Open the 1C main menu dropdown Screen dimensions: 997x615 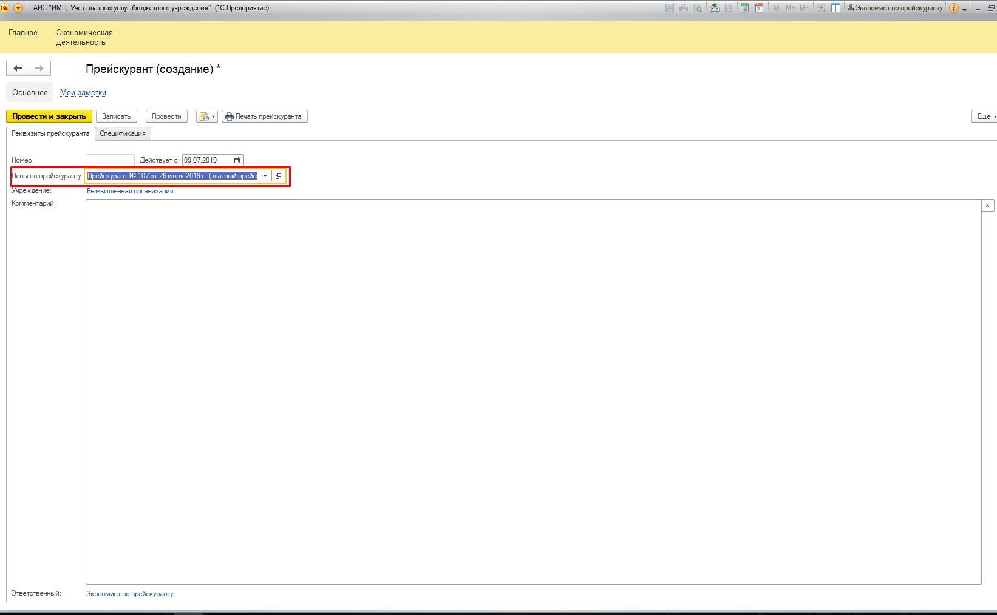[x=18, y=8]
